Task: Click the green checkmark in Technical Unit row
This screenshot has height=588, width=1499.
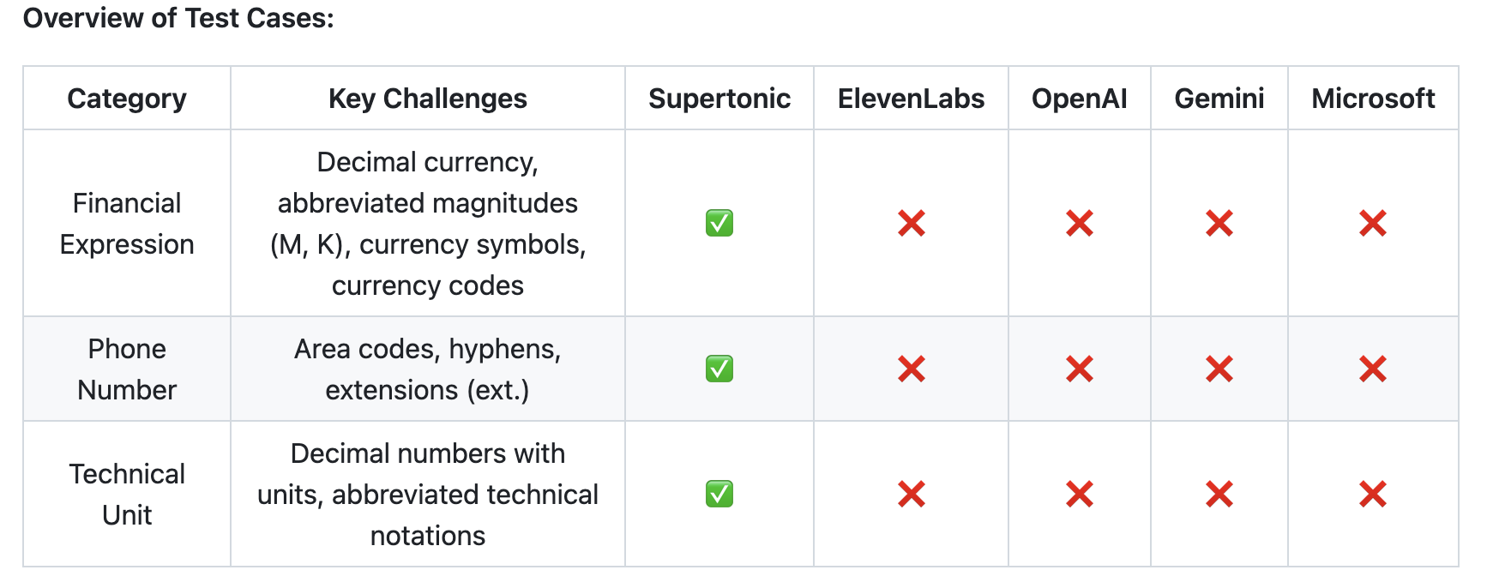Action: coord(719,494)
